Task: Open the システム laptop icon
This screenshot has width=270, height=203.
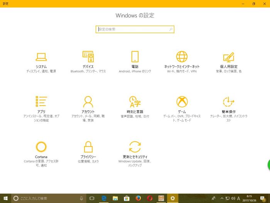Action: point(41,57)
